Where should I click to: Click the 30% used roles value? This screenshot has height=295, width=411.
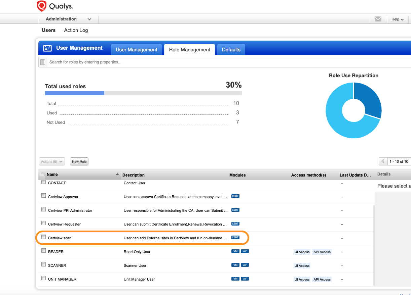point(233,85)
